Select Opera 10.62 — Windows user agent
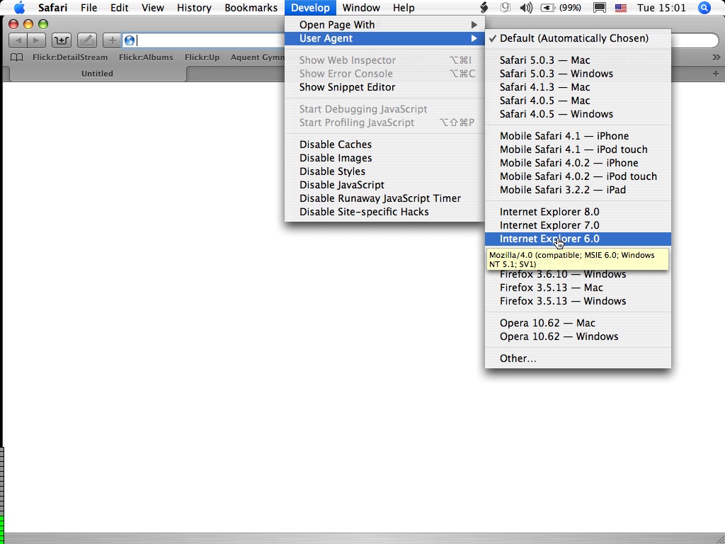725x544 pixels. [x=578, y=336]
